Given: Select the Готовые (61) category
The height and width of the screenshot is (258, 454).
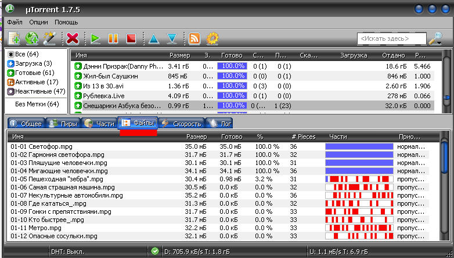Looking at the screenshot, I should (31, 73).
